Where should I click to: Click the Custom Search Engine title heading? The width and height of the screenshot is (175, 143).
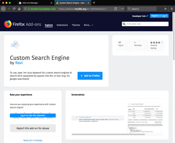click(x=39, y=58)
